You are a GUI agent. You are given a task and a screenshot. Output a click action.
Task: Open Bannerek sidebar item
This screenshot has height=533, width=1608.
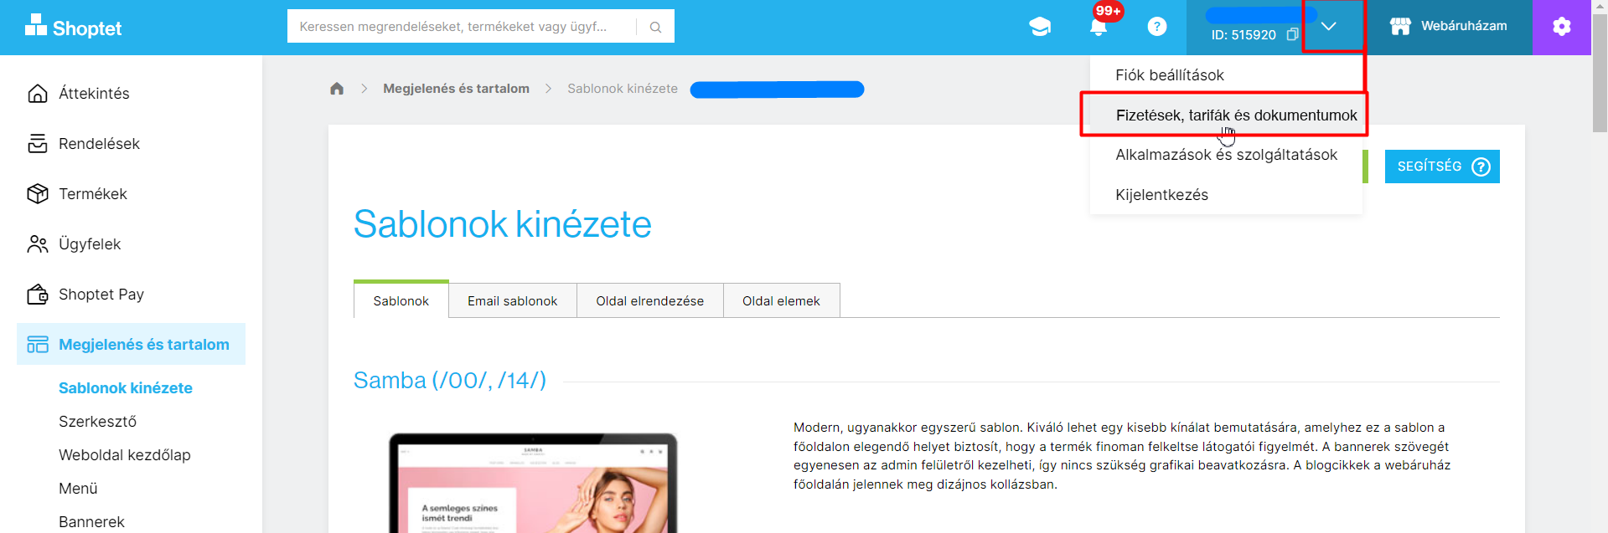(x=91, y=522)
